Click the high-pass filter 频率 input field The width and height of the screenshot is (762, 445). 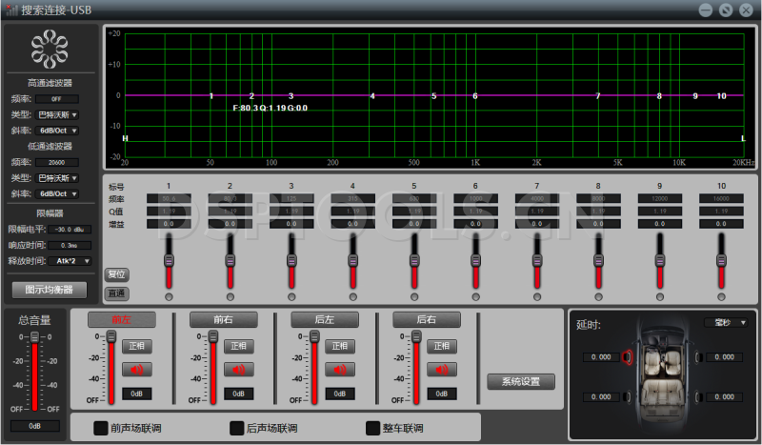tap(57, 98)
